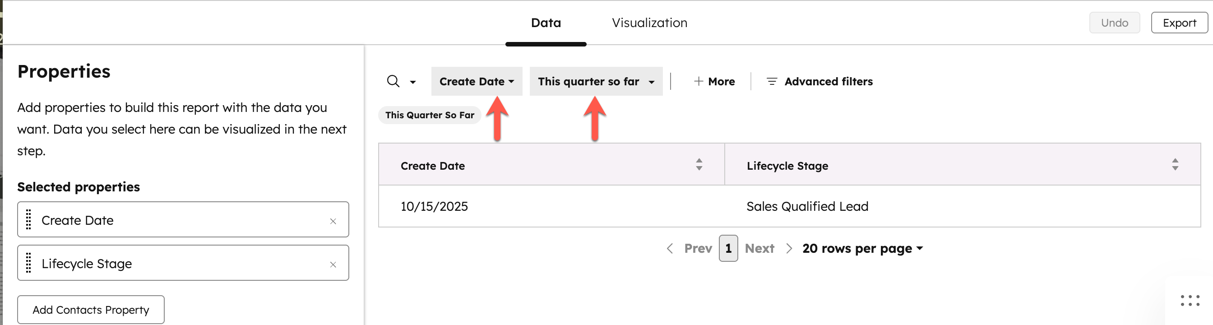Expand the 20 rows per page dropdown

click(x=862, y=248)
